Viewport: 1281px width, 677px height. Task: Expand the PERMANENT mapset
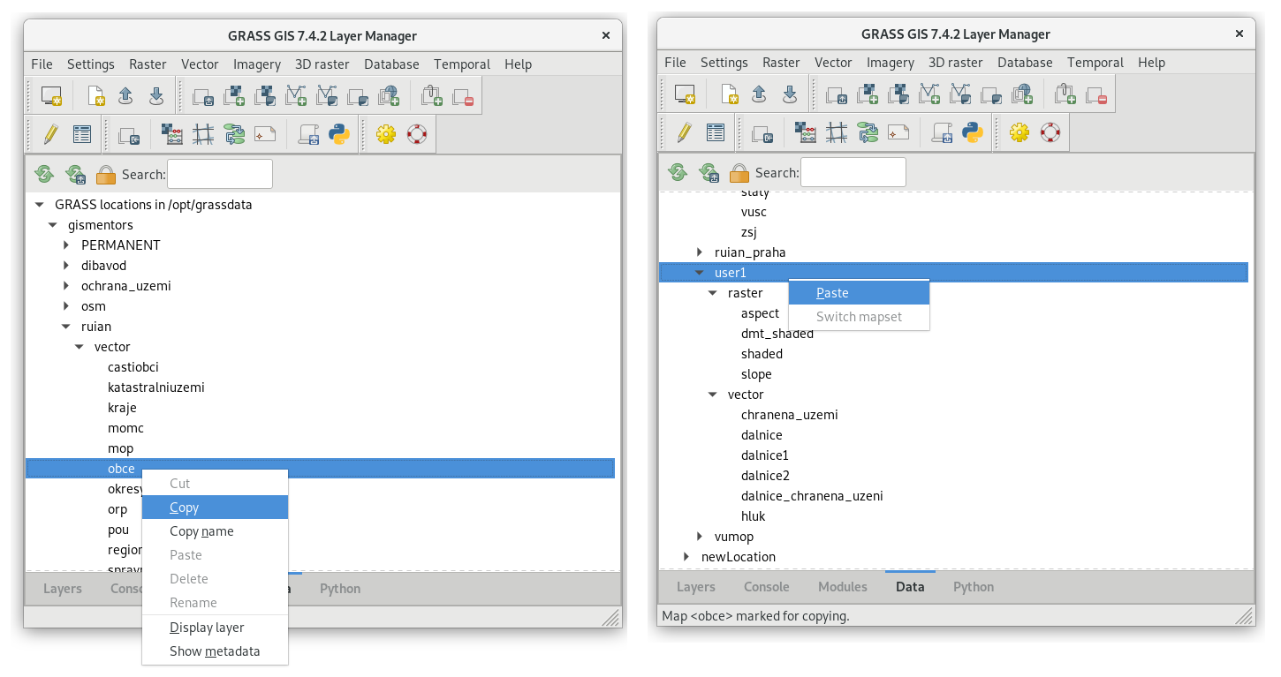(x=65, y=245)
